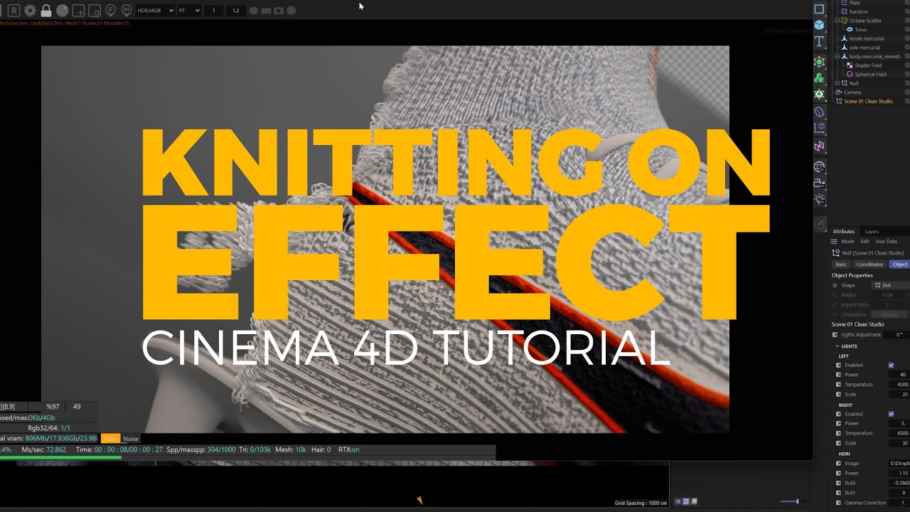Uncheck RIGHT light Enabled checkbox
The height and width of the screenshot is (512, 910).
click(x=891, y=414)
